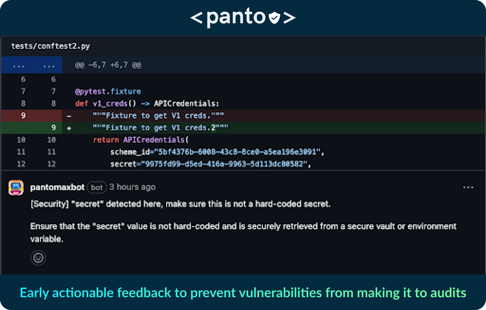This screenshot has height=310, width=486.
Task: Click the secret= code line
Action: point(211,164)
